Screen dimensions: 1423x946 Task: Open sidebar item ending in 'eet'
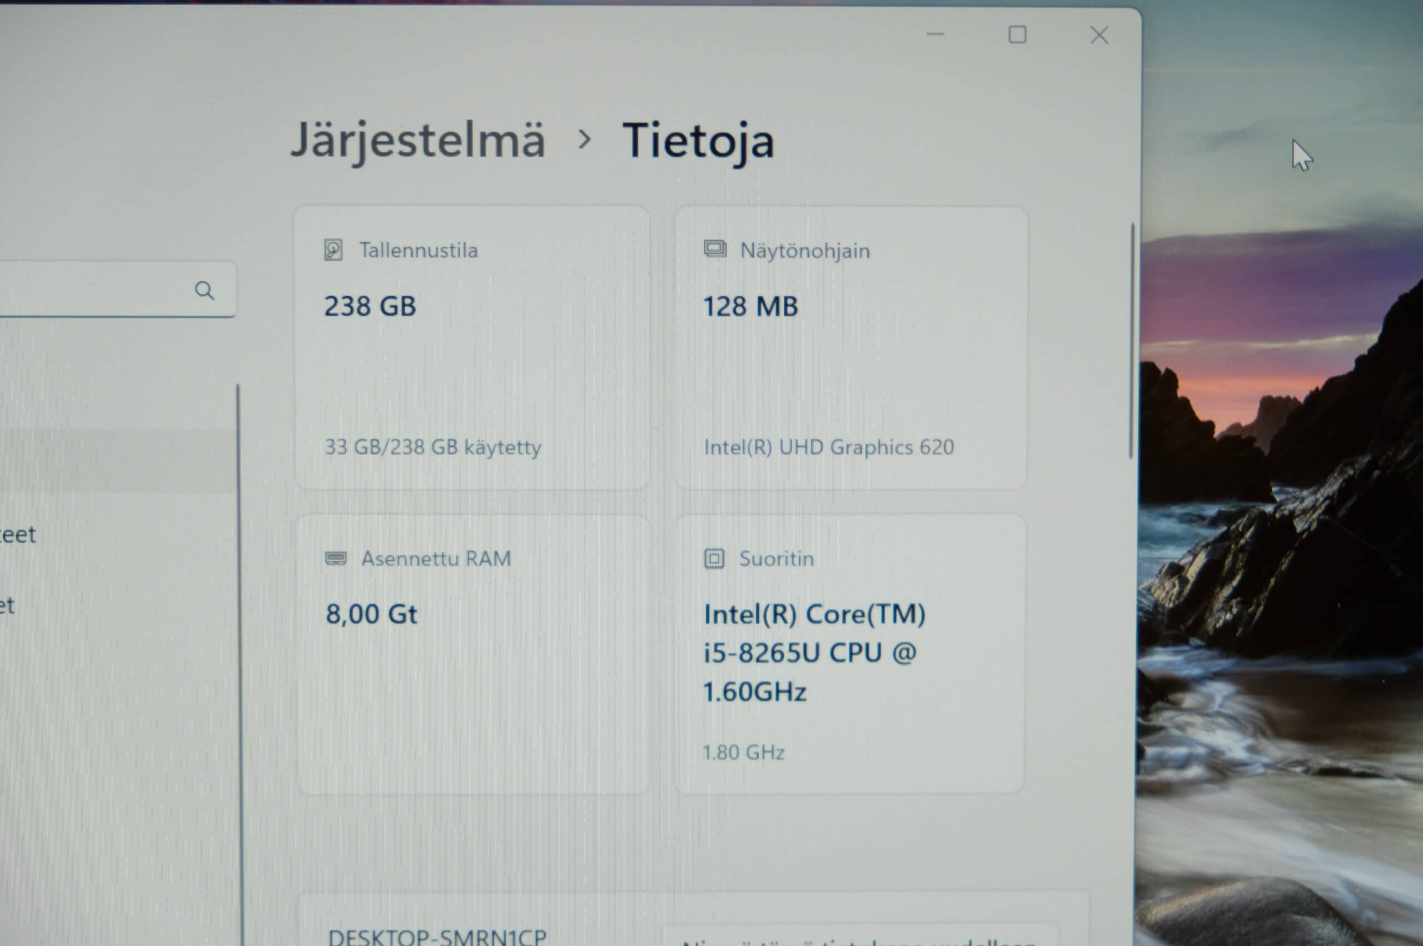pyautogui.click(x=17, y=535)
